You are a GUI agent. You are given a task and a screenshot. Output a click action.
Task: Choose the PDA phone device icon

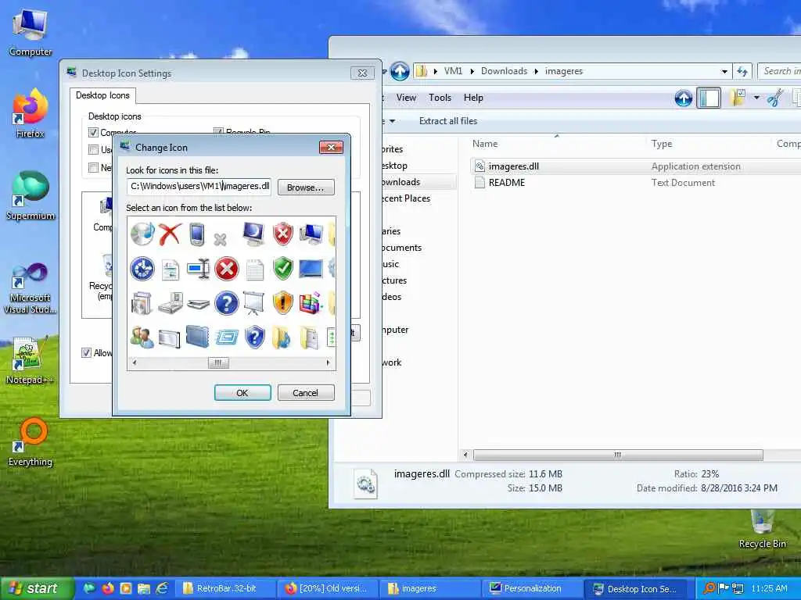198,234
